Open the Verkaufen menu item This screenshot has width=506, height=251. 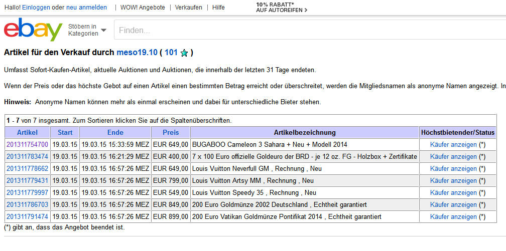(x=188, y=8)
